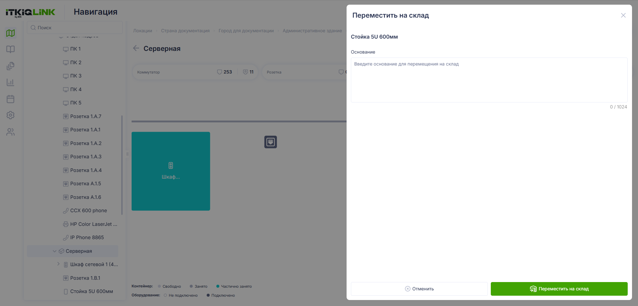Select Розетка 1.А.3 in the tree
This screenshot has height=306, width=638.
click(86, 157)
